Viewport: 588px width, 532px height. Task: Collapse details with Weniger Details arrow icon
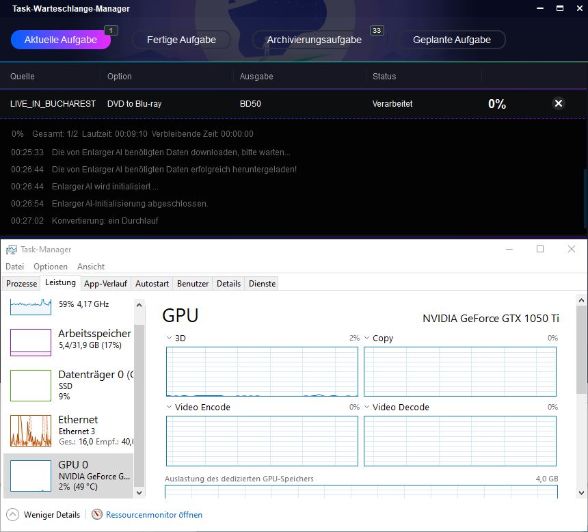point(12,515)
